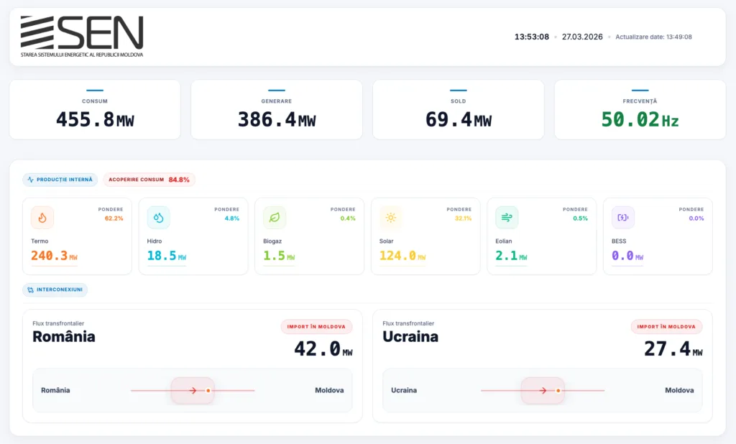This screenshot has height=444, width=736.
Task: Click the Ucraina flow arrow indicator
Action: pos(543,391)
